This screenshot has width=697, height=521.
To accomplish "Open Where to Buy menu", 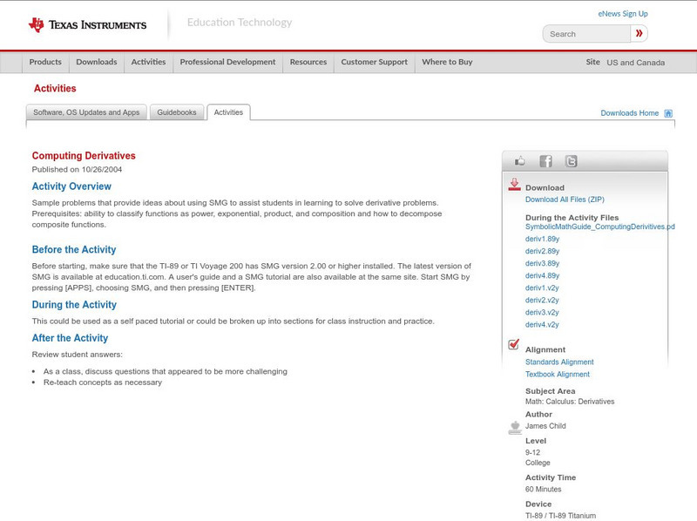I will (x=447, y=62).
